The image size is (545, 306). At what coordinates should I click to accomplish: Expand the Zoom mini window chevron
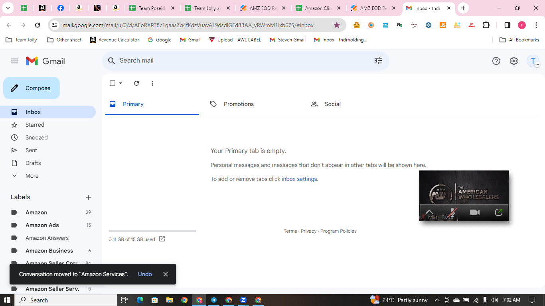click(429, 212)
